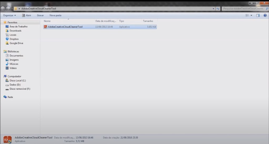
Task: Click the folder icon in address bar
Action: tap(16, 9)
